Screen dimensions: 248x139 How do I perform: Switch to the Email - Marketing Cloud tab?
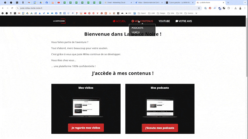[x=118, y=3]
